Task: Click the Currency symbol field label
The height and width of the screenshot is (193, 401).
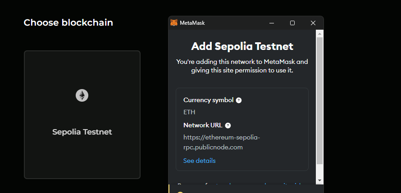Action: (208, 100)
